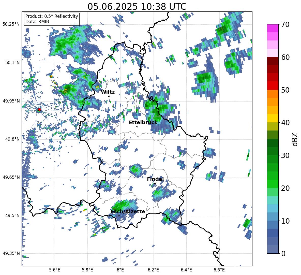This screenshot has width=301, height=275.
Task: Click the colorbar tick label 0
Action: click(x=283, y=254)
